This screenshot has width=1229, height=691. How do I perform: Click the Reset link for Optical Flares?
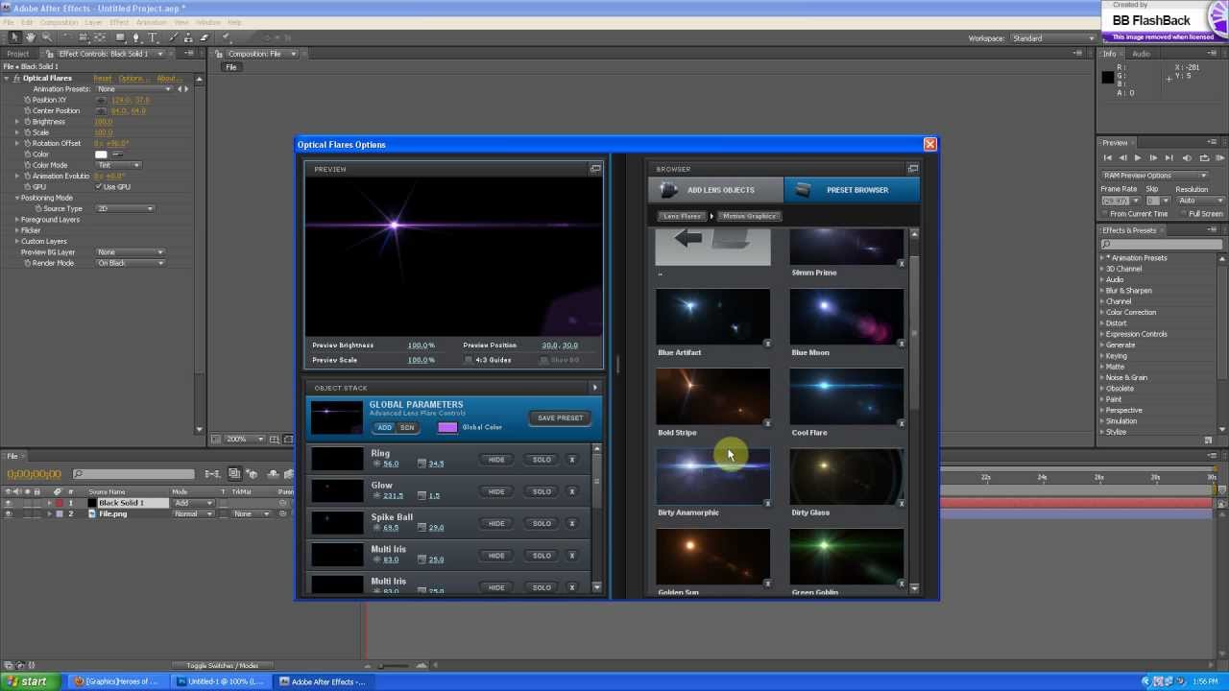(x=103, y=79)
